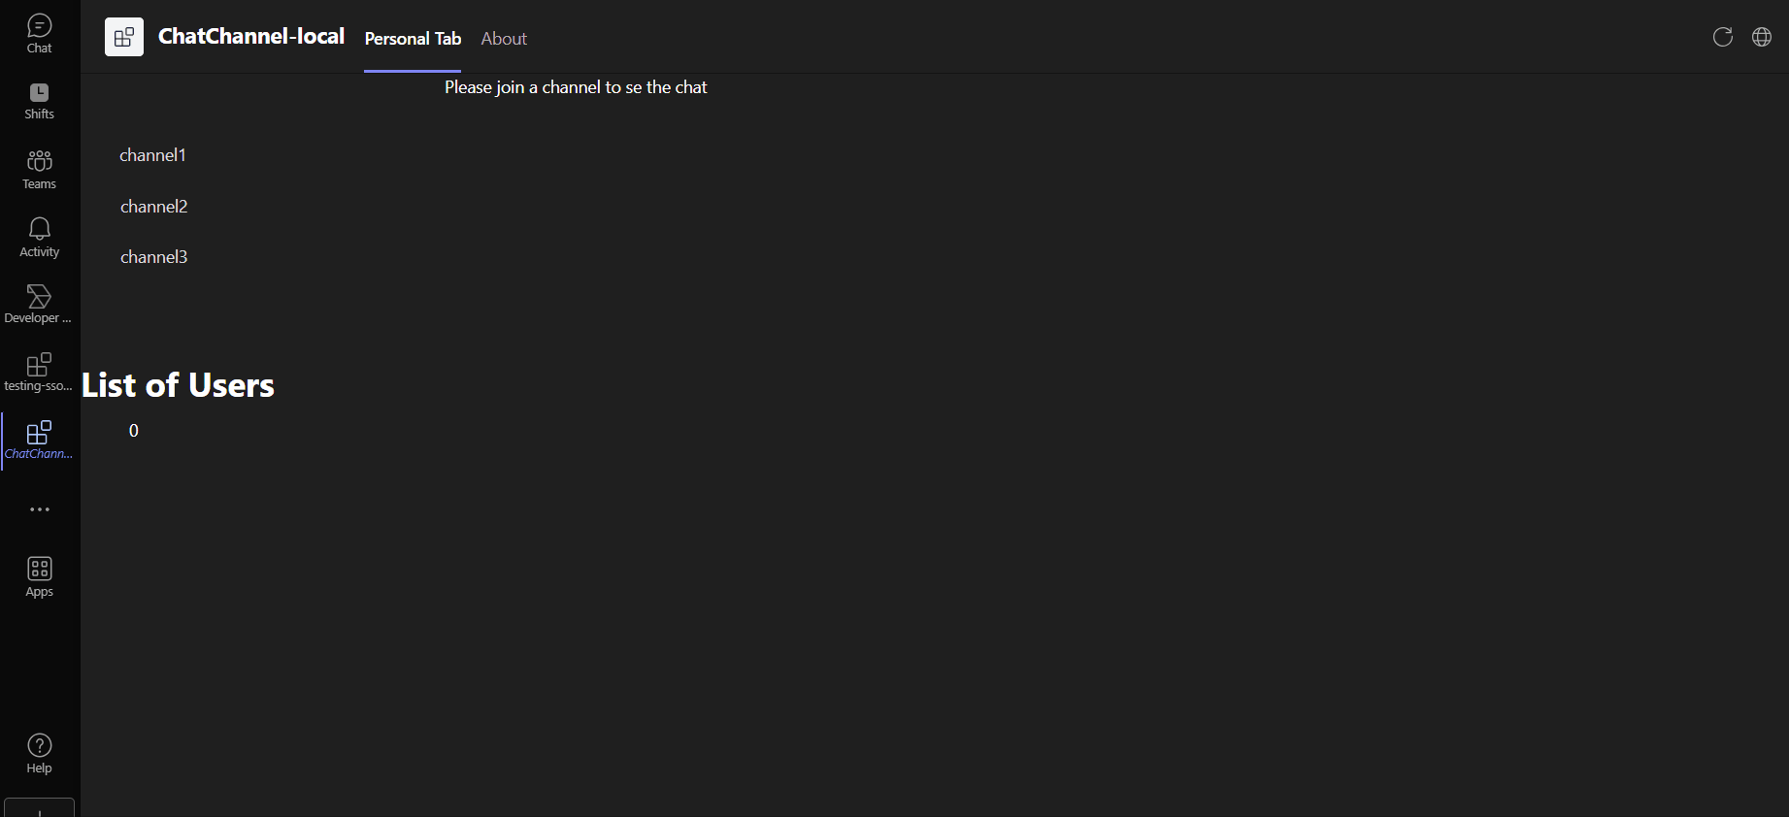Expand the more apps overflow menu
The height and width of the screenshot is (817, 1789).
(39, 508)
